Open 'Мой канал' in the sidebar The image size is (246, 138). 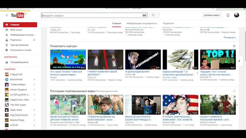(16, 30)
